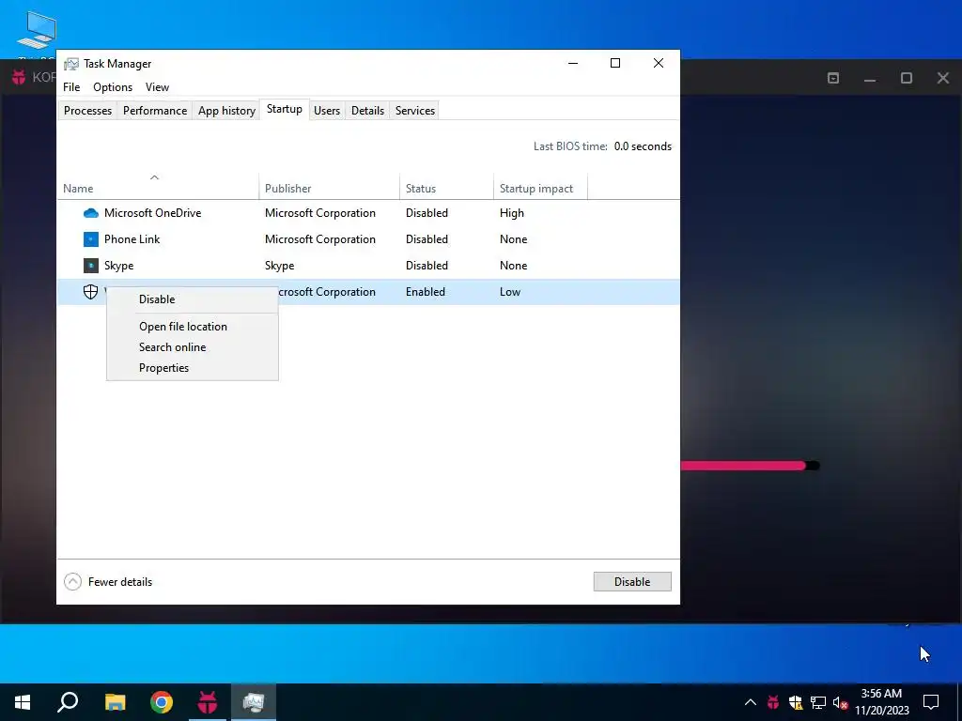Open the Options menu
This screenshot has height=721, width=962.
[x=113, y=87]
